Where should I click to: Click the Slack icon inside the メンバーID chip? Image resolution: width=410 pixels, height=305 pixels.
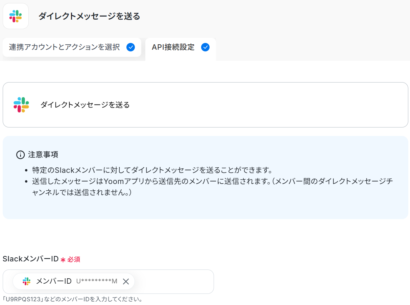(x=26, y=281)
